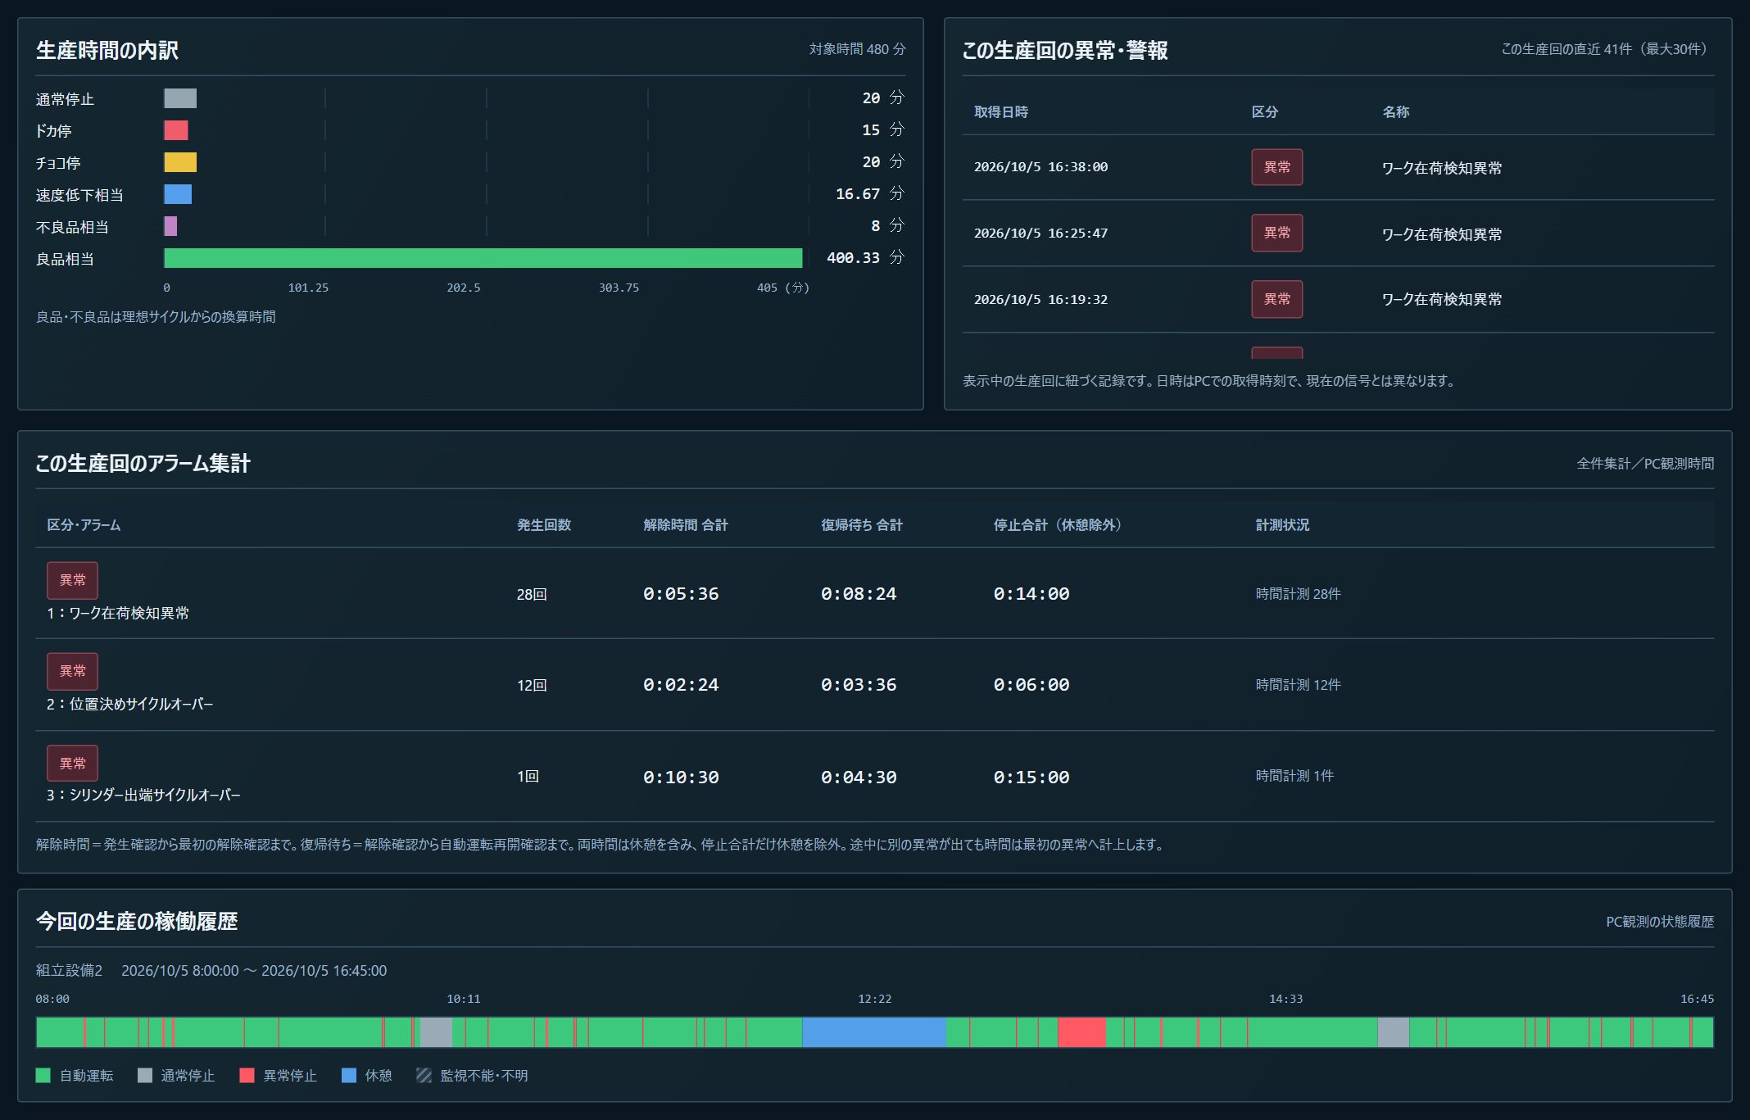Viewport: 1750px width, 1120px height.
Task: Click 解除時間 合計 column header
Action: (686, 525)
